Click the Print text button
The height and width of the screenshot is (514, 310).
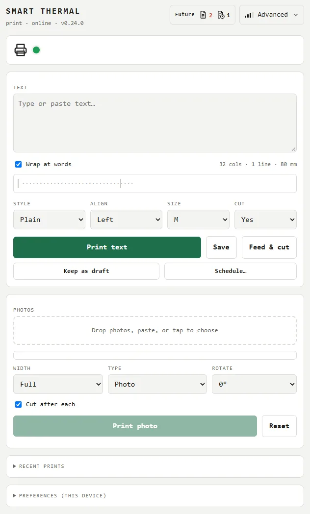[x=107, y=247]
